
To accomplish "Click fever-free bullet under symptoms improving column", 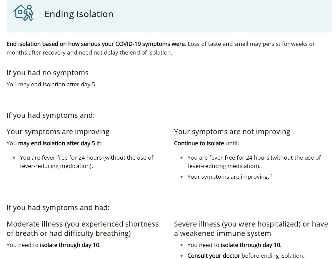I will coord(87,161).
